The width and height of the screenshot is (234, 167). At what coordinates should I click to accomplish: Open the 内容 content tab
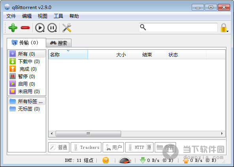coord(165,147)
